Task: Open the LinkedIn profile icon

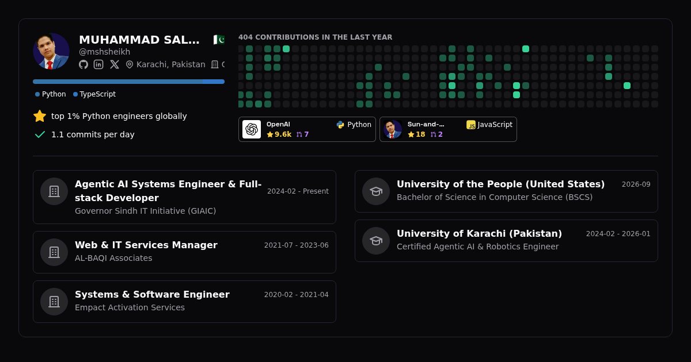Action: [x=98, y=64]
